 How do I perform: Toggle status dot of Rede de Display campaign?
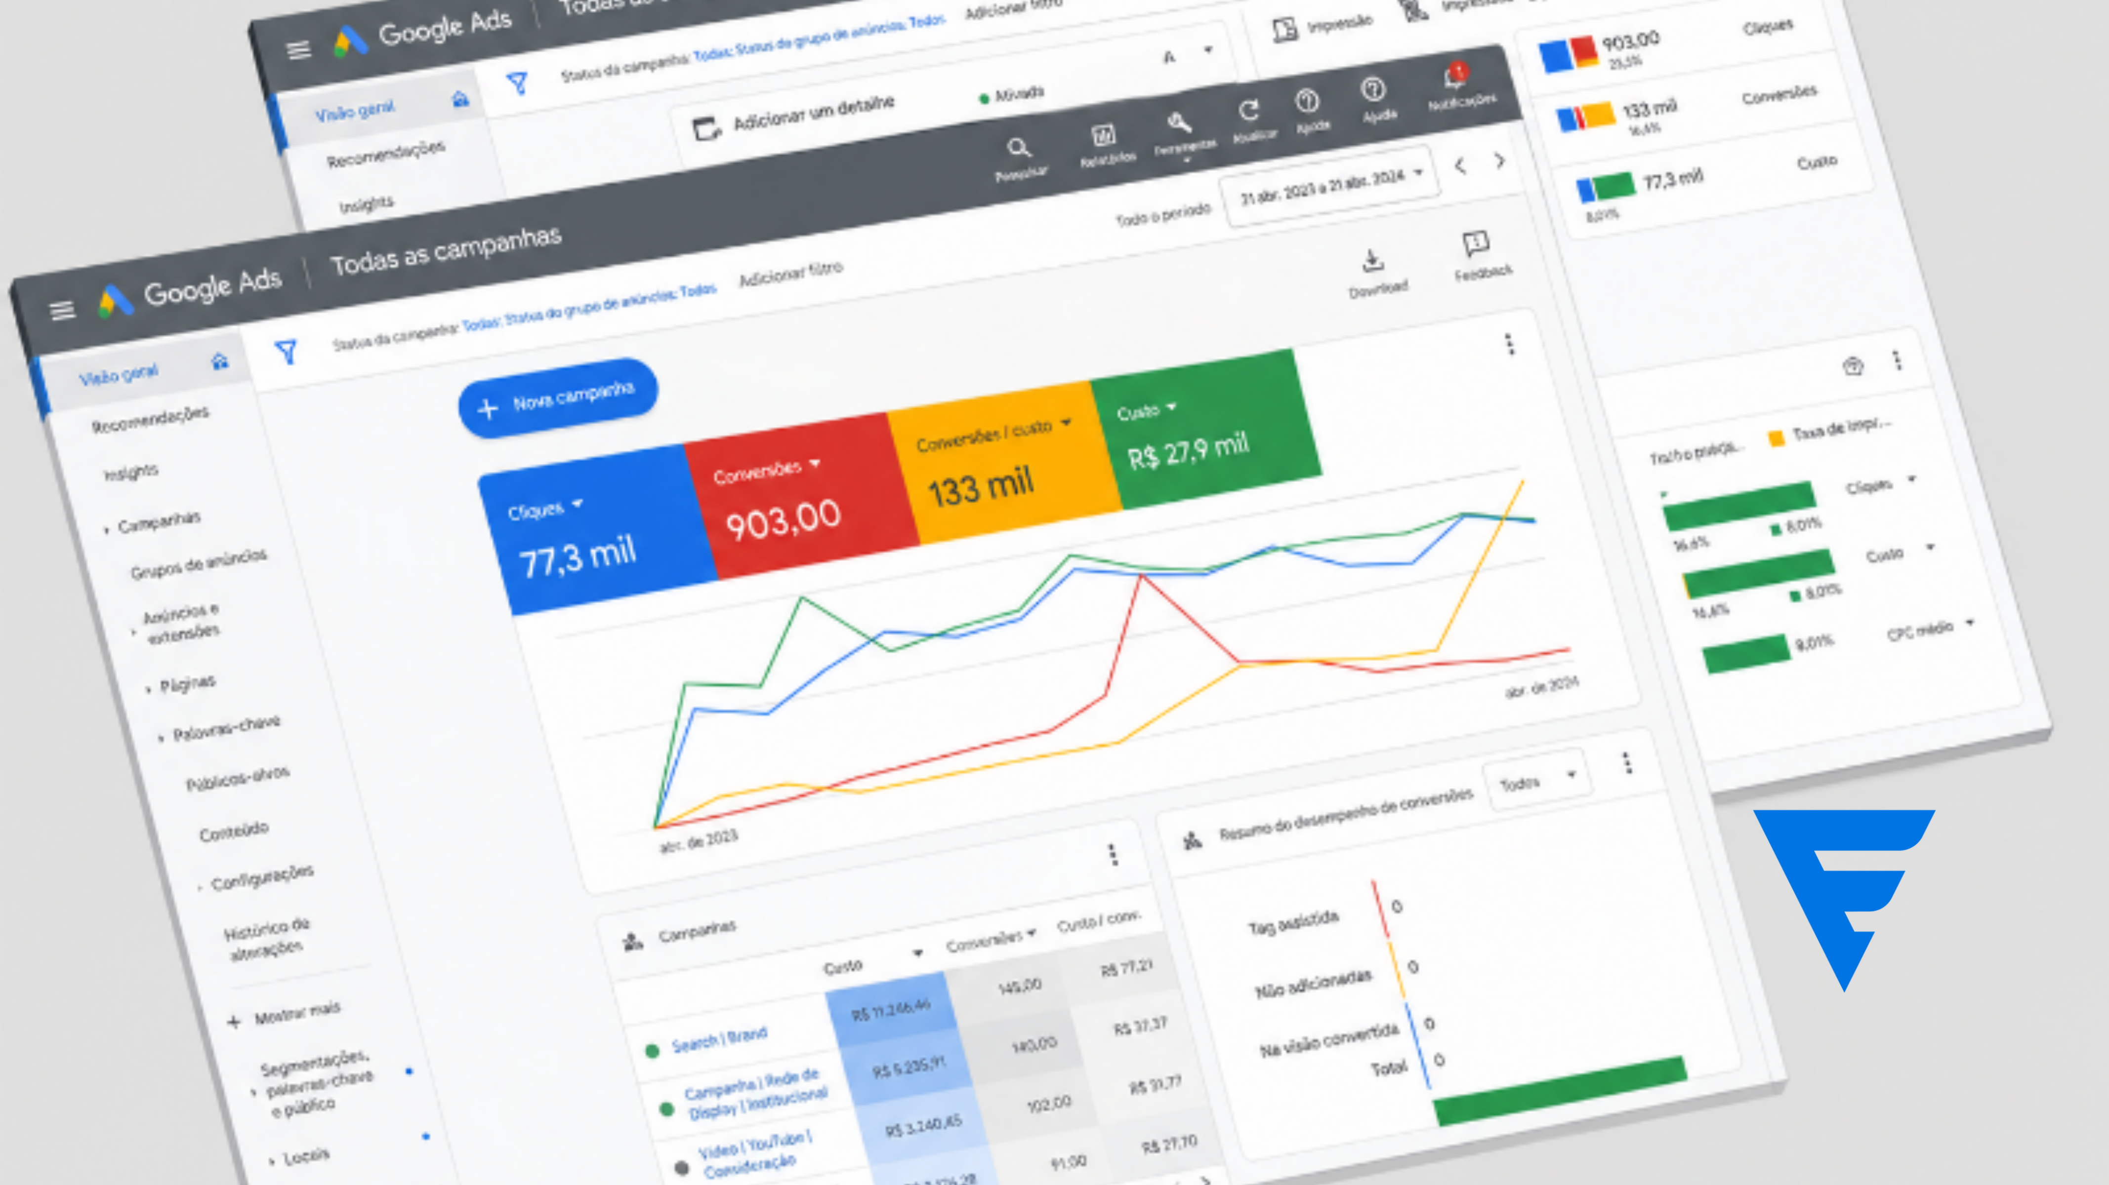pyautogui.click(x=666, y=1109)
